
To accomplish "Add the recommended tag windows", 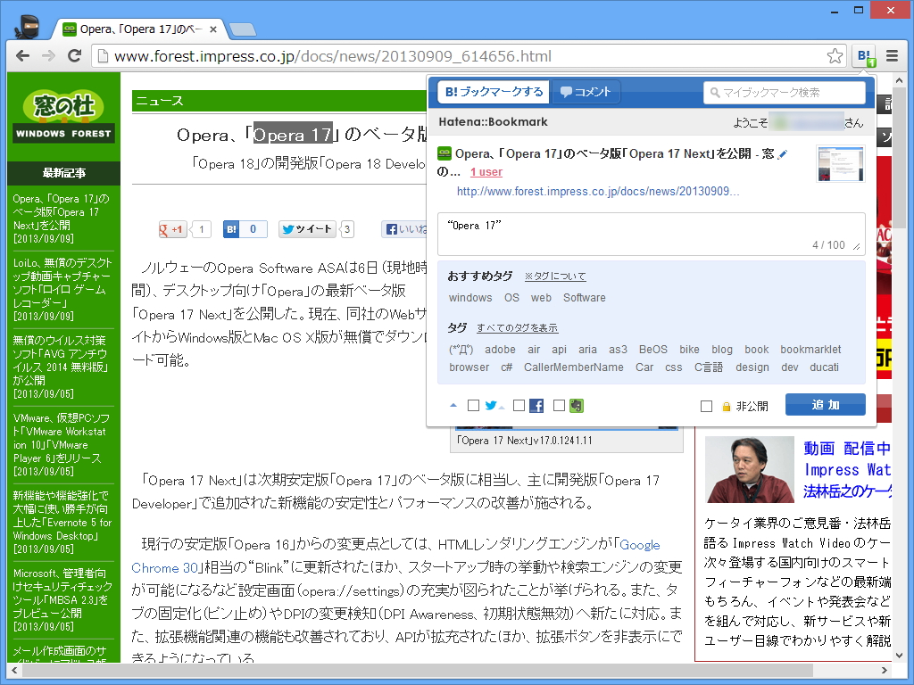I will (470, 298).
